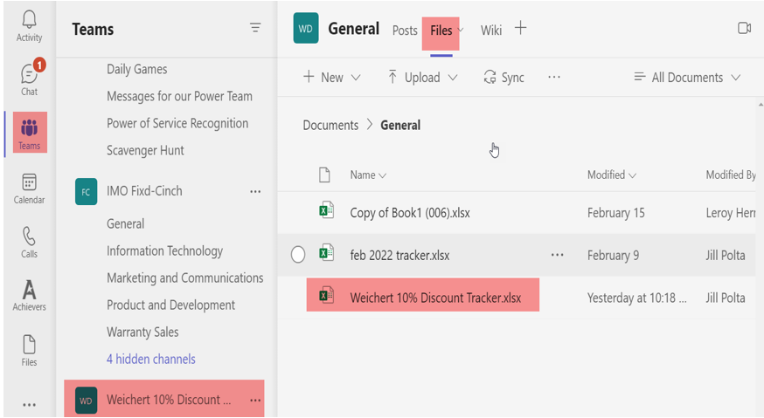Viewport: 764px width, 418px height.
Task: Show the 4 hidden channels link
Action: click(151, 359)
